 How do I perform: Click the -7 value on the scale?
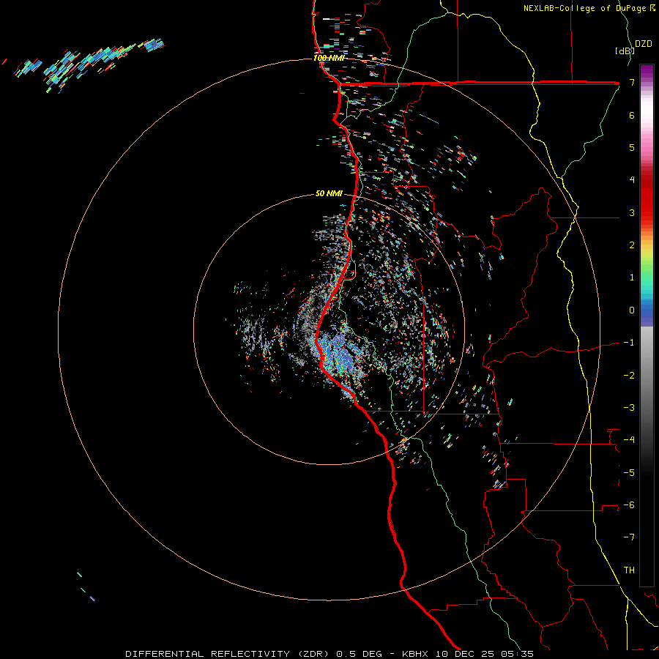coord(629,537)
